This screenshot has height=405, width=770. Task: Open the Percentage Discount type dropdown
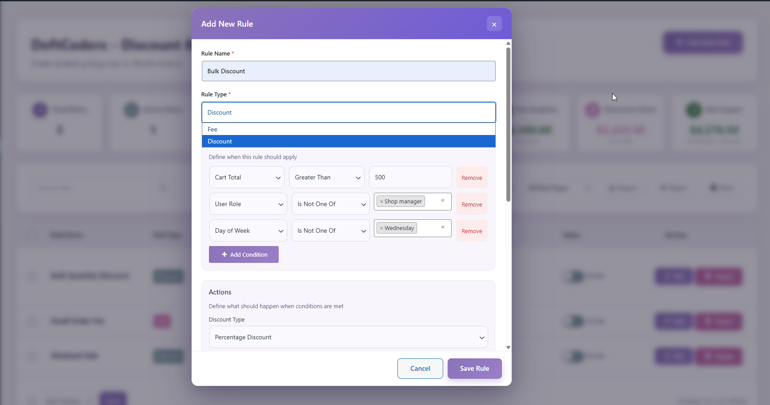tap(348, 337)
